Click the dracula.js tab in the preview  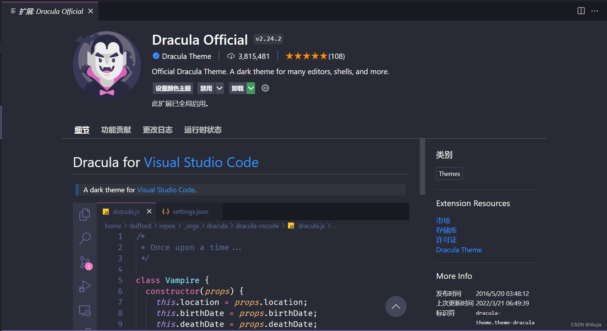click(x=126, y=211)
